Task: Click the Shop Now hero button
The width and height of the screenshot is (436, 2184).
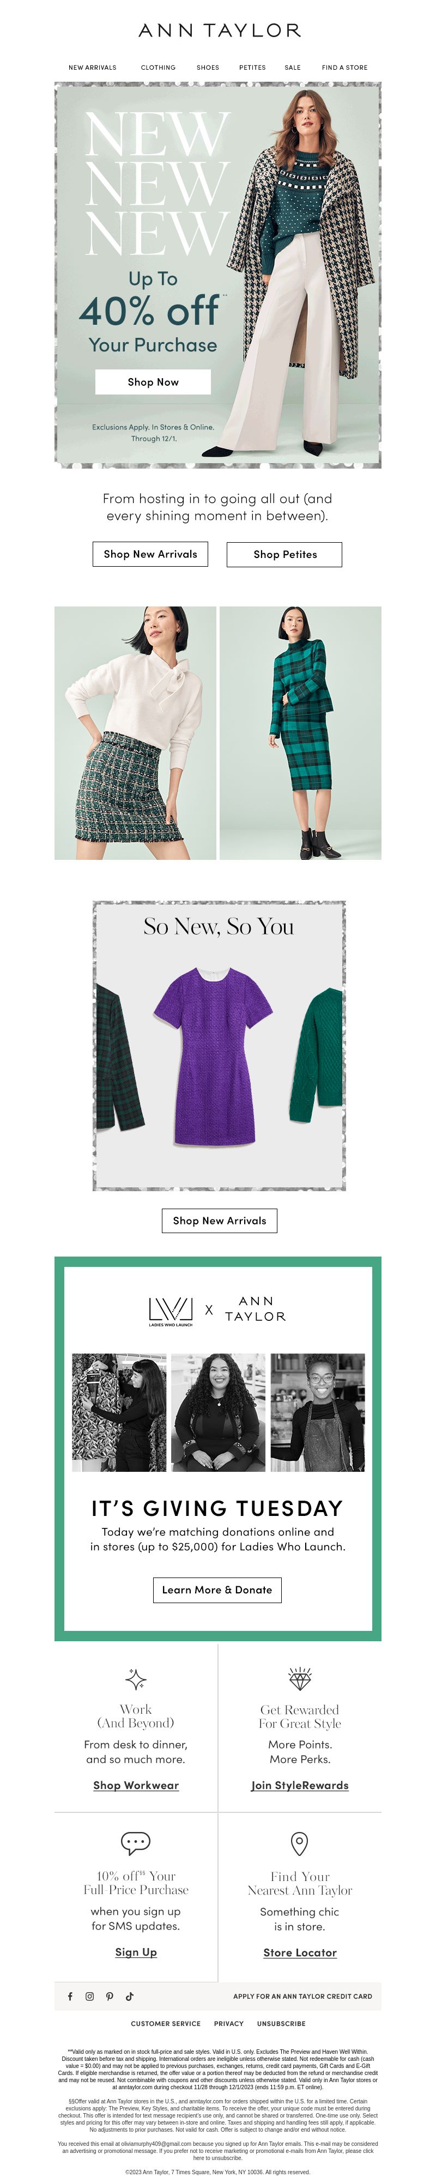Action: [153, 381]
